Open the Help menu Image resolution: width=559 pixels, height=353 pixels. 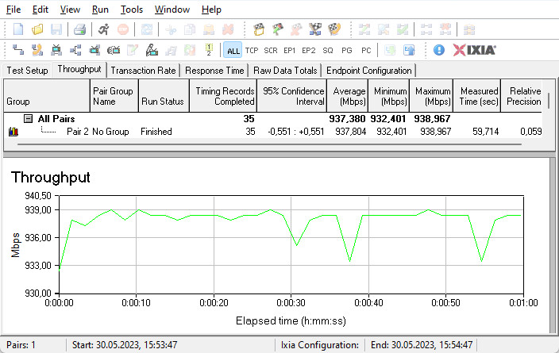[211, 10]
